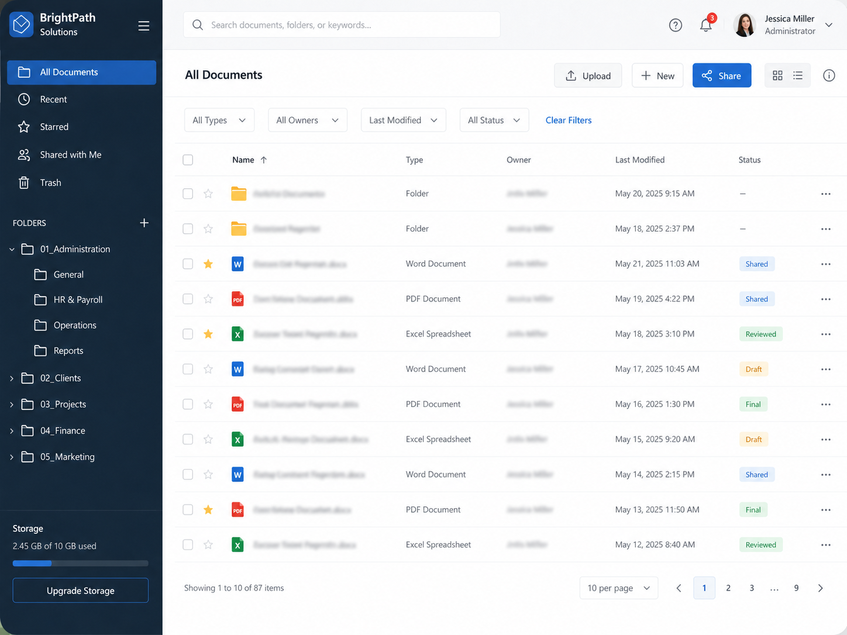Image resolution: width=847 pixels, height=635 pixels.
Task: Star the PDF modified May 19, 2025
Action: (208, 299)
